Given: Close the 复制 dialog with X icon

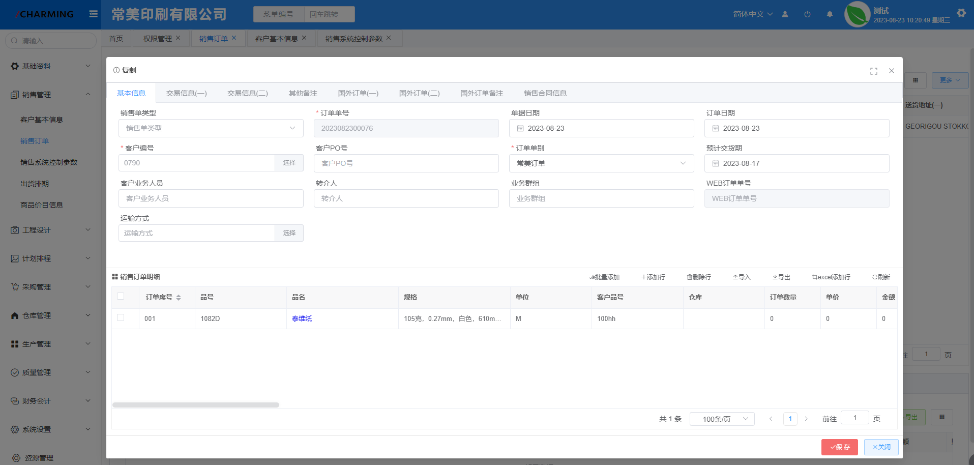Looking at the screenshot, I should tap(892, 71).
